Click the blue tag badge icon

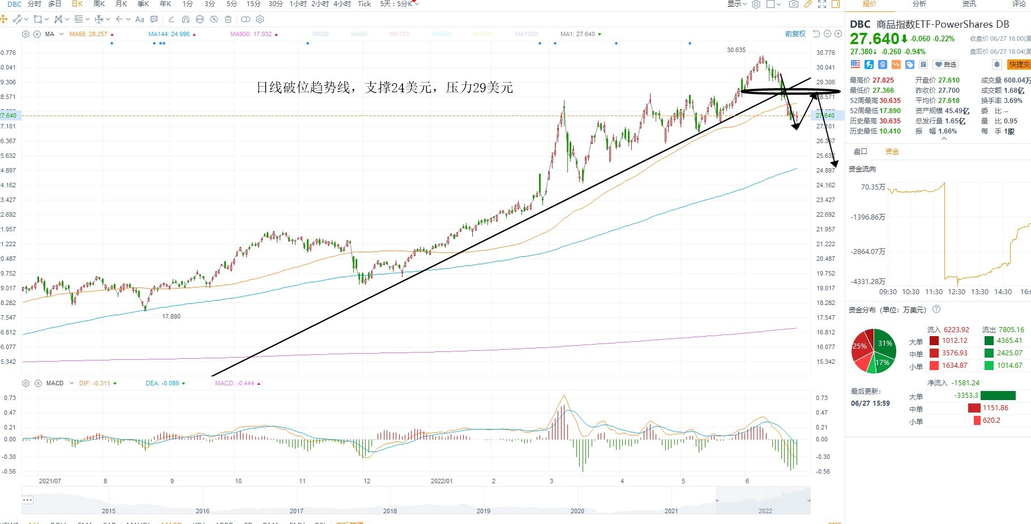coord(910,65)
